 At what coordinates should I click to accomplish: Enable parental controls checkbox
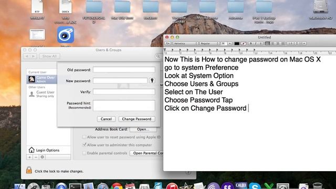click(x=84, y=153)
